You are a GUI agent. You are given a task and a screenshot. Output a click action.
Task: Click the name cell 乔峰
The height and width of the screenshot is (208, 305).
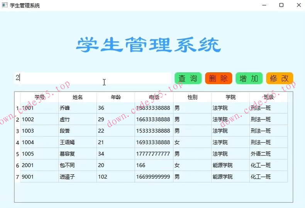coord(78,108)
